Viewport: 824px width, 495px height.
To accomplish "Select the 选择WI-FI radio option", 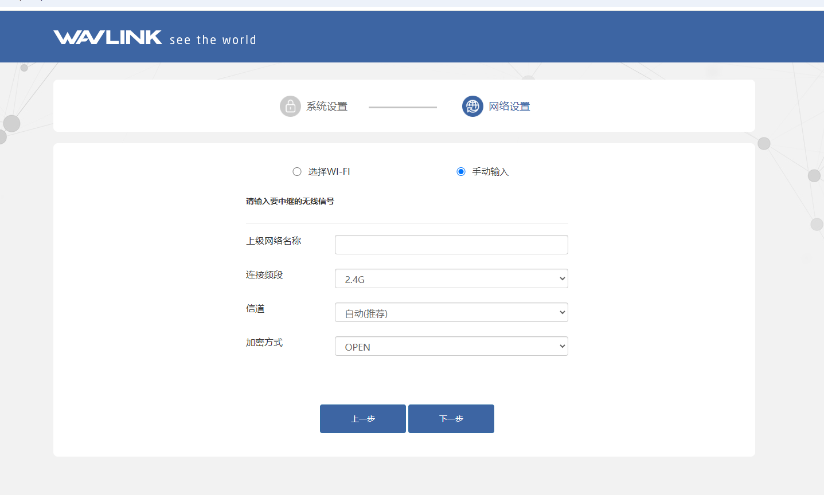I will 296,171.
